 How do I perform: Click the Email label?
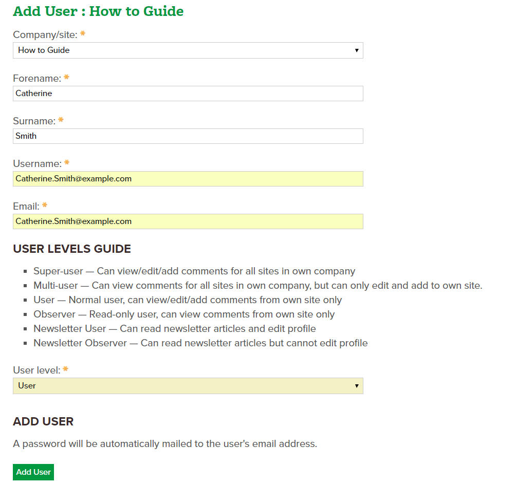click(26, 207)
